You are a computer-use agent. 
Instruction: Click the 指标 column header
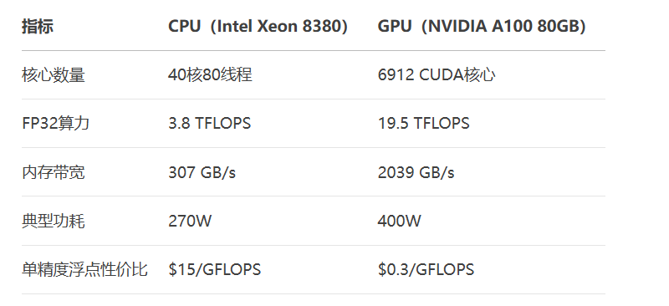pos(38,27)
